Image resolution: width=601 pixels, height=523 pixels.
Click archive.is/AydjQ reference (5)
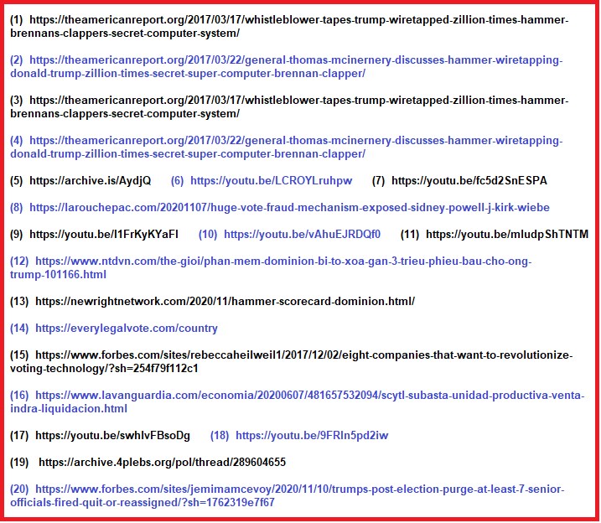pos(90,180)
